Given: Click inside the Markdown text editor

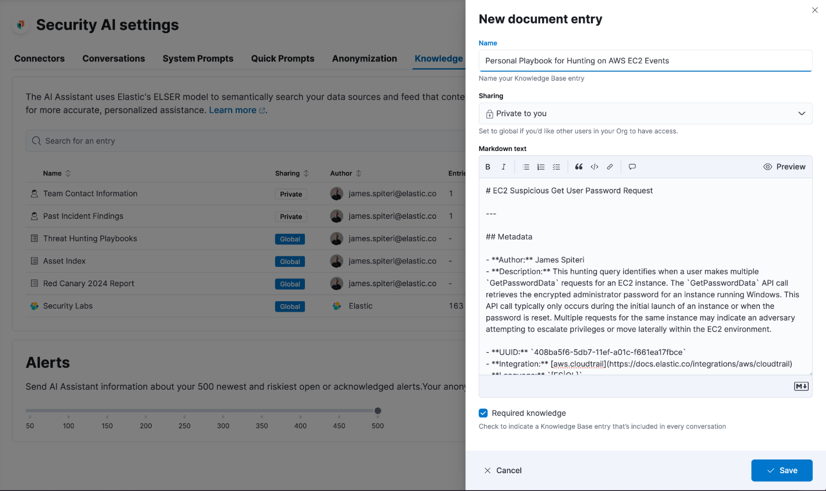Looking at the screenshot, I should [x=645, y=276].
